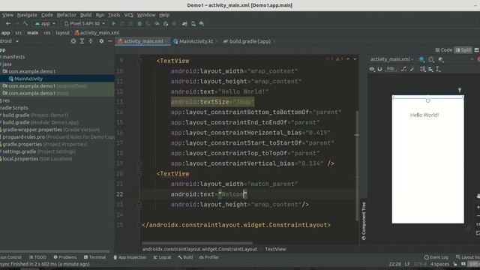Switch to Split view mode
480x270 pixels.
coord(463,50)
